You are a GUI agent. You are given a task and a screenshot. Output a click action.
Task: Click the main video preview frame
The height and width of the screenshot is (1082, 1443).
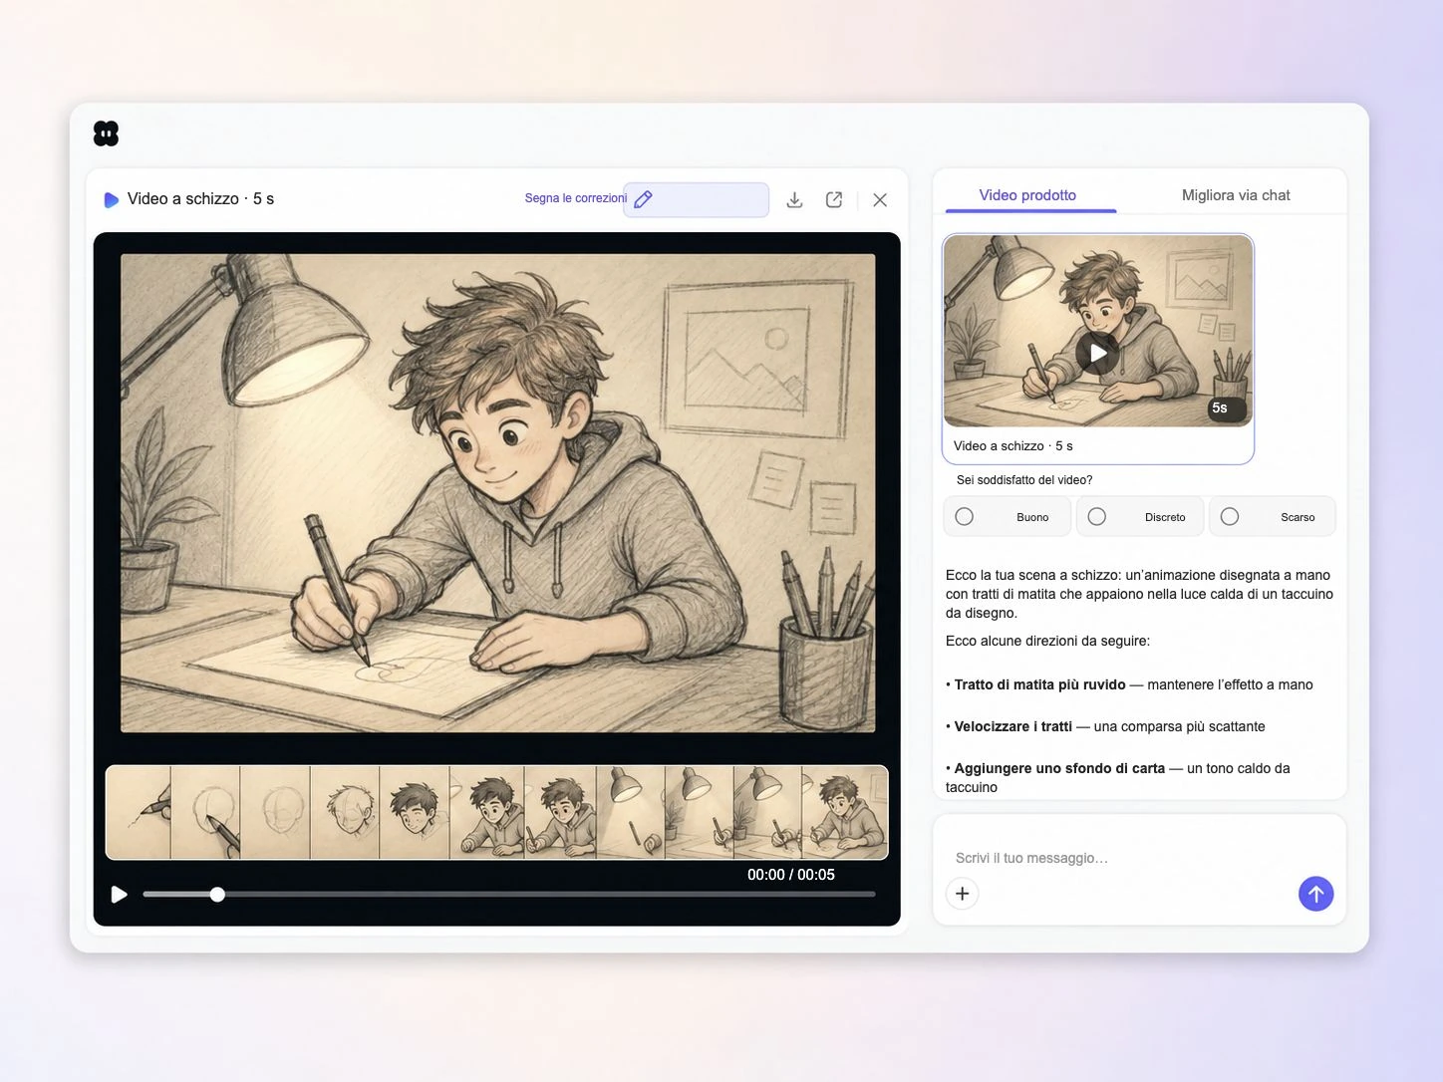point(498,493)
